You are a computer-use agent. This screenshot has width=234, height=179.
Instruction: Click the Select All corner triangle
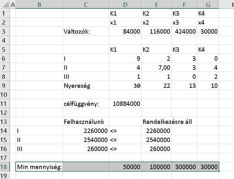pos(4,5)
